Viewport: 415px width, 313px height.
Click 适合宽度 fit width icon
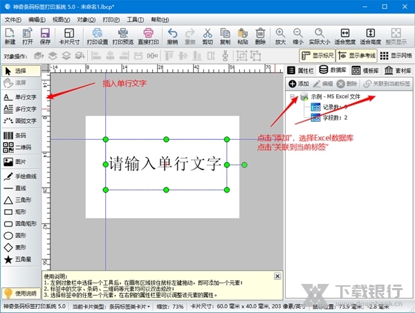pos(345,36)
